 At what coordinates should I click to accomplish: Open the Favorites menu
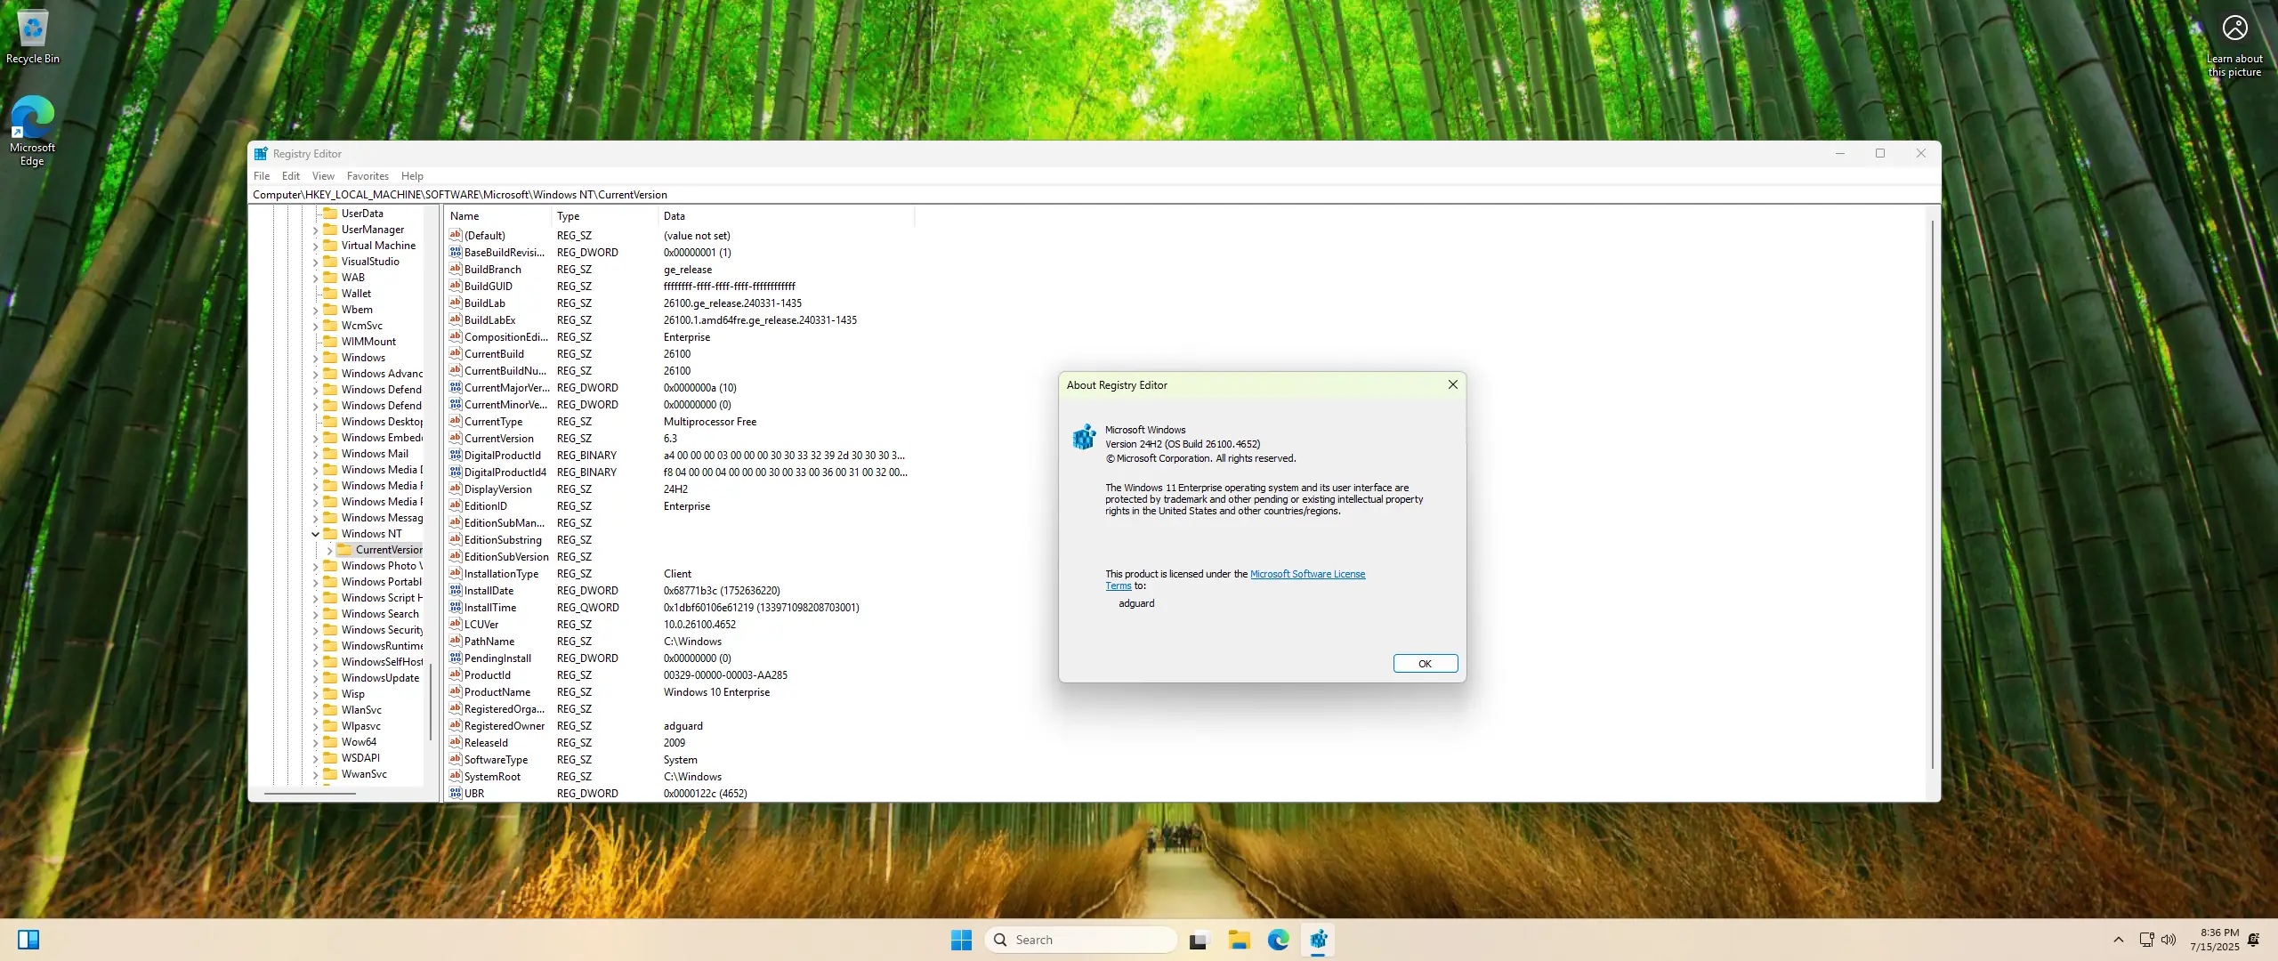click(368, 176)
